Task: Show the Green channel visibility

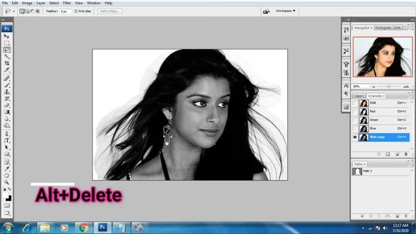Action: point(355,120)
